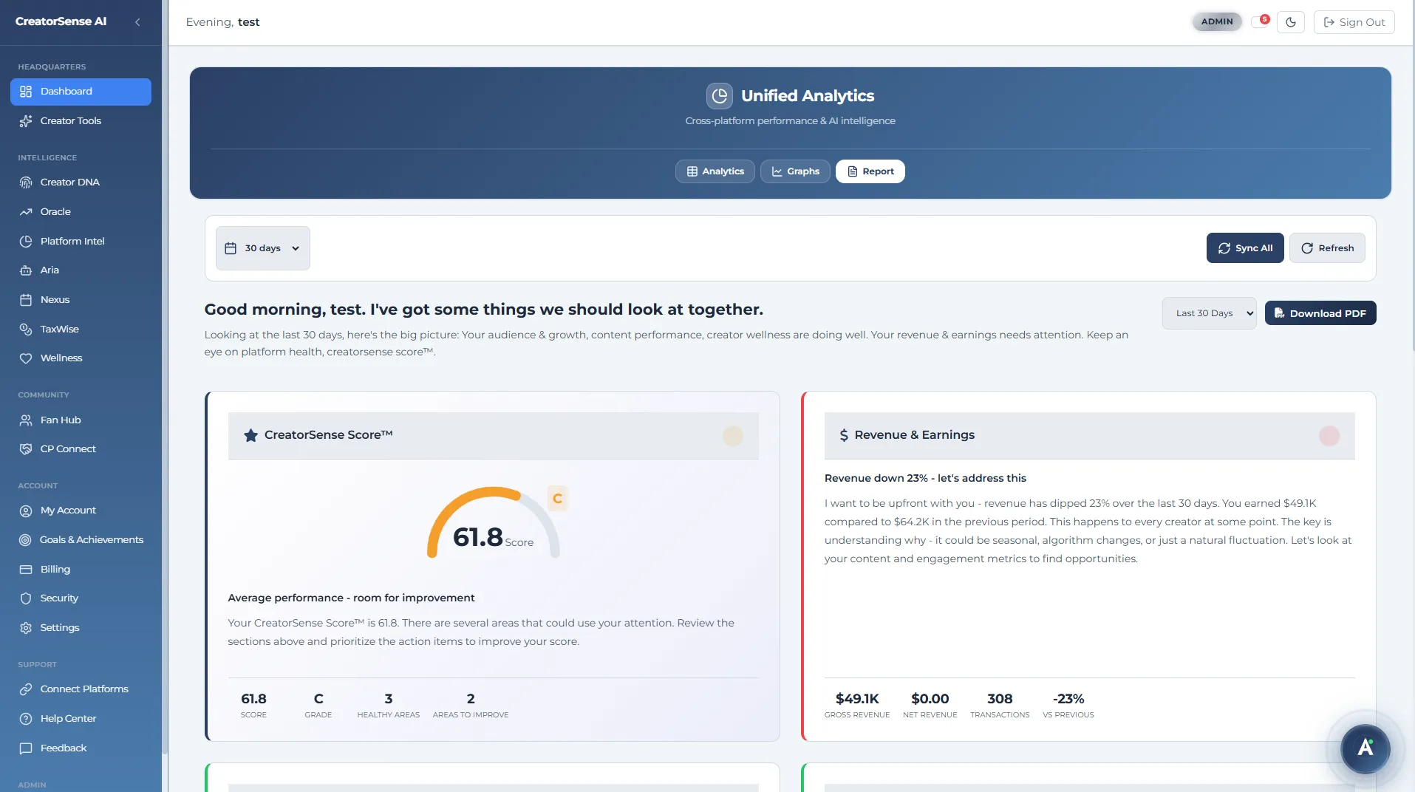Click the Oracle trending arrow icon

coord(26,211)
